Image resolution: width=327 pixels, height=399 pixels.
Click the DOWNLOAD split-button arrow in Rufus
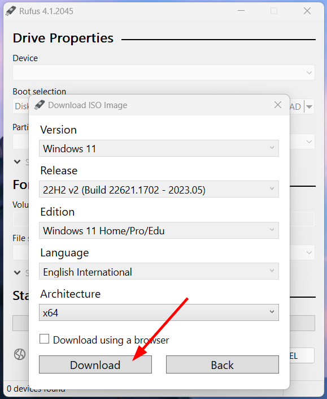coord(309,106)
